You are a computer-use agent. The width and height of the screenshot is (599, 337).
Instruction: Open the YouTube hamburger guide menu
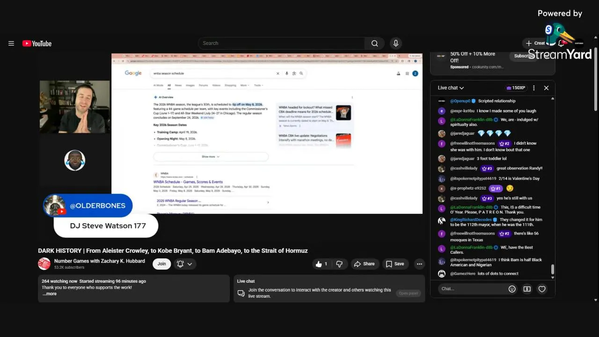tap(11, 44)
